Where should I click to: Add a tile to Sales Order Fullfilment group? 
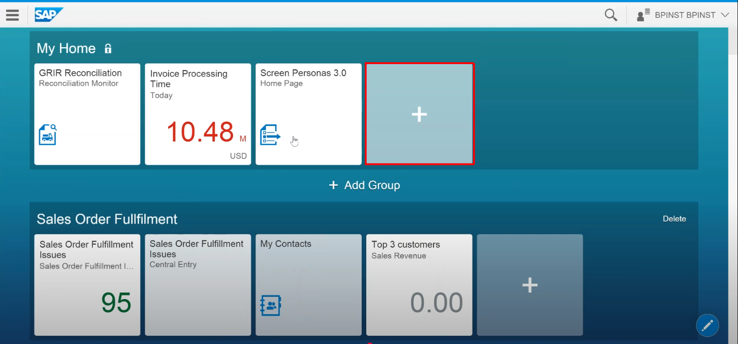tap(530, 285)
